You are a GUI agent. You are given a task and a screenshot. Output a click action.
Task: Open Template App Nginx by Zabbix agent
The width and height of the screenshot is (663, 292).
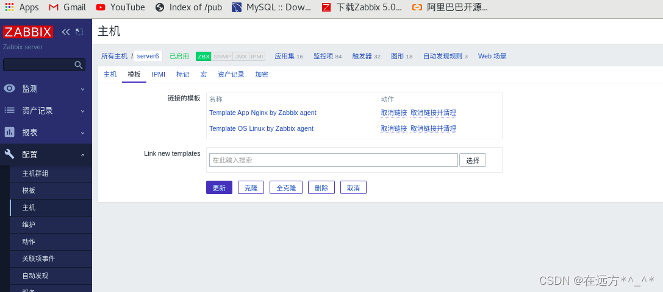click(263, 113)
